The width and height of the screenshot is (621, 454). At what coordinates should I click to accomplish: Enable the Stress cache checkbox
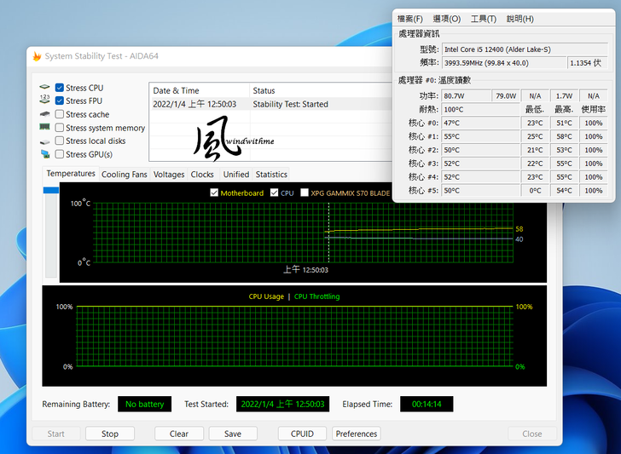(60, 114)
